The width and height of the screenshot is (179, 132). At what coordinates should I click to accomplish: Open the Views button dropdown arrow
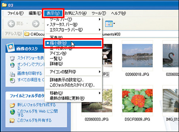pos(114,24)
